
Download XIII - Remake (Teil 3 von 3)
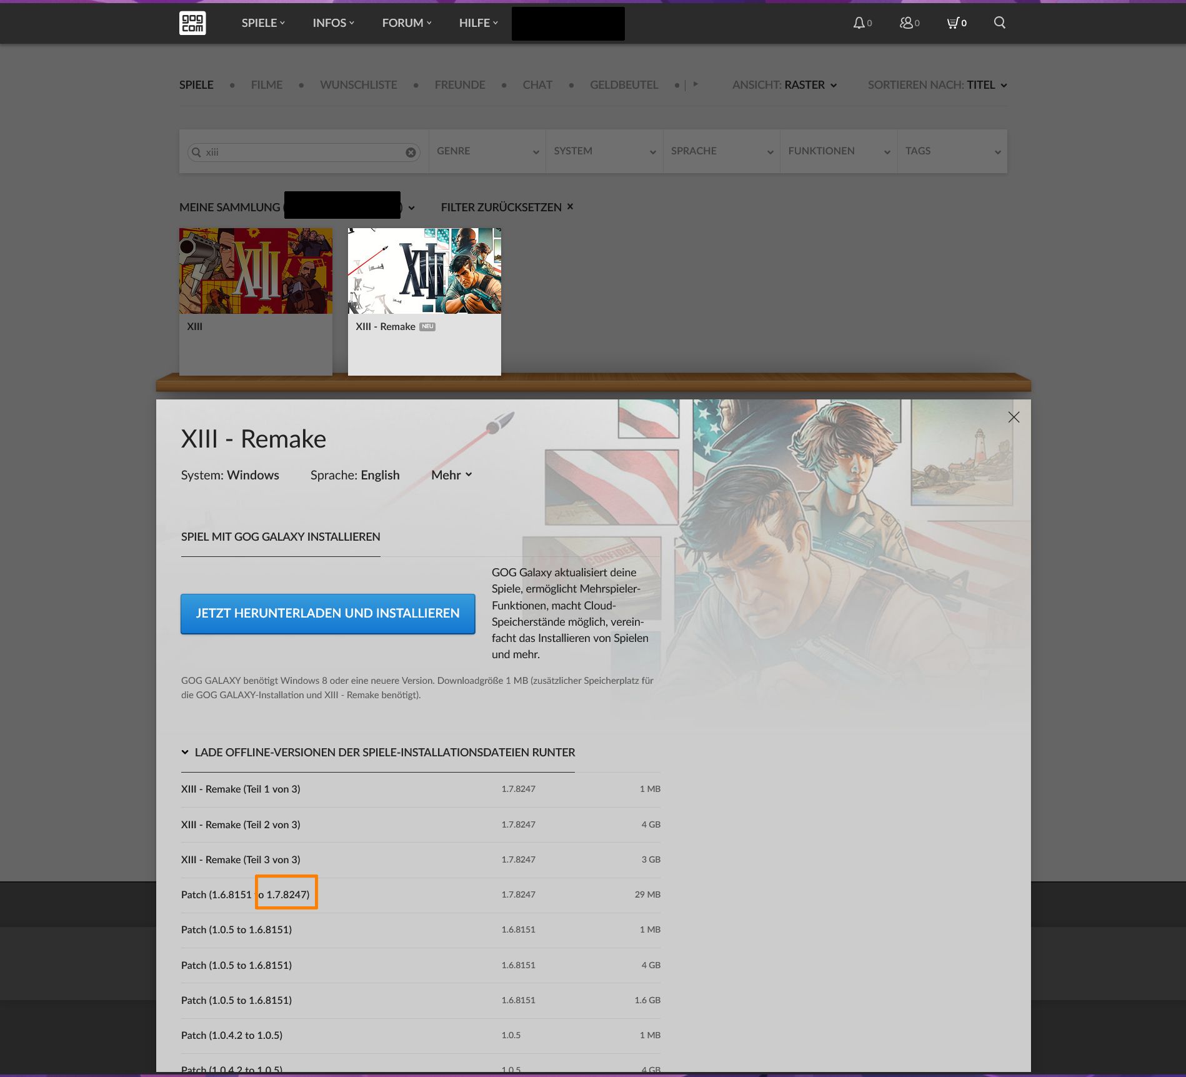pos(421,859)
